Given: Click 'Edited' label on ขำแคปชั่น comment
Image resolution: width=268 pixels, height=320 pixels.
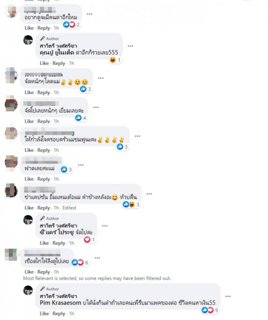Looking at the screenshot, I should point(69,208).
